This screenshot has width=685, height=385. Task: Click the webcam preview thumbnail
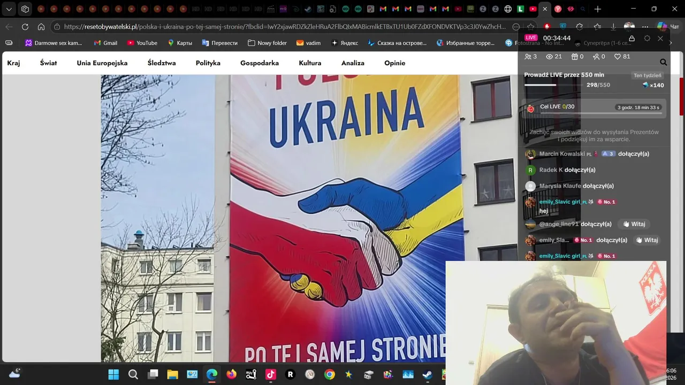pyautogui.click(x=556, y=323)
